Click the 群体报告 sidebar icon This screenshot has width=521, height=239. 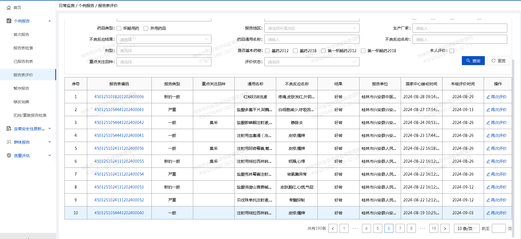(x=9, y=142)
